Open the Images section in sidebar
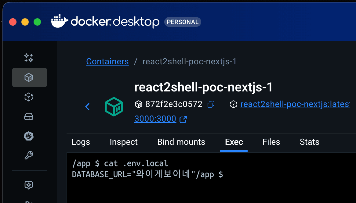 click(29, 97)
